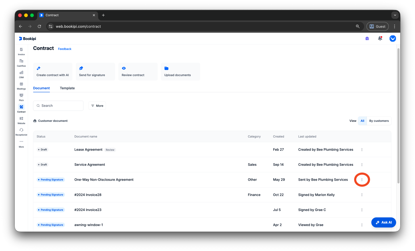415x251 pixels.
Task: Open three-dot menu for Lease Agreement row
Action: [362, 150]
